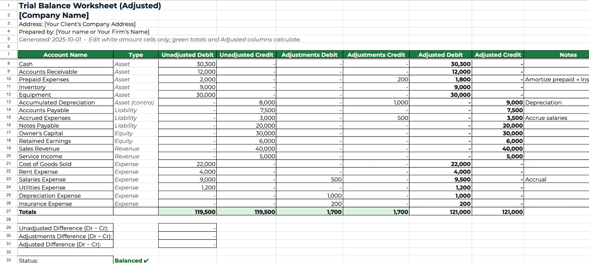Select the Unadjusted Difference value cell
Viewport: 589px width, 264px height.
coord(187,228)
